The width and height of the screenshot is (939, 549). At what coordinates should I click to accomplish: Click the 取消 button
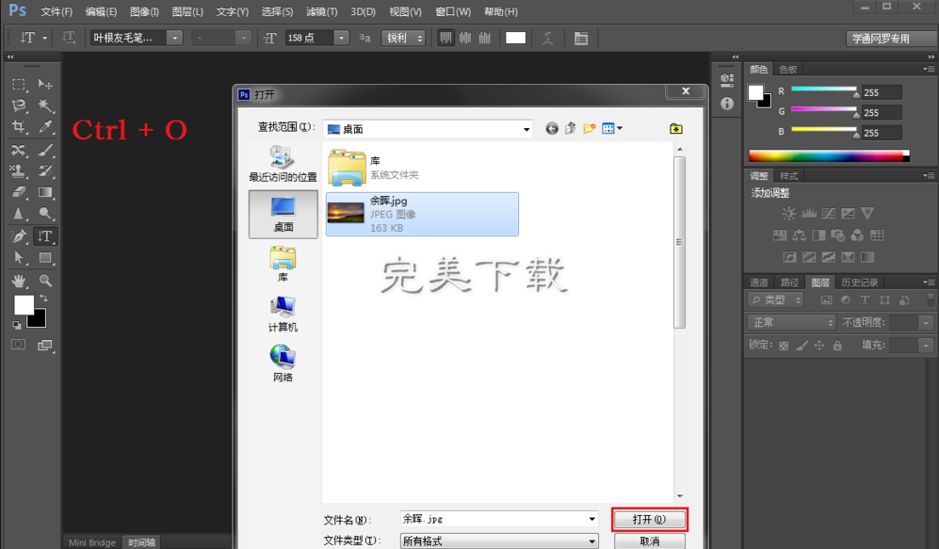(x=650, y=541)
